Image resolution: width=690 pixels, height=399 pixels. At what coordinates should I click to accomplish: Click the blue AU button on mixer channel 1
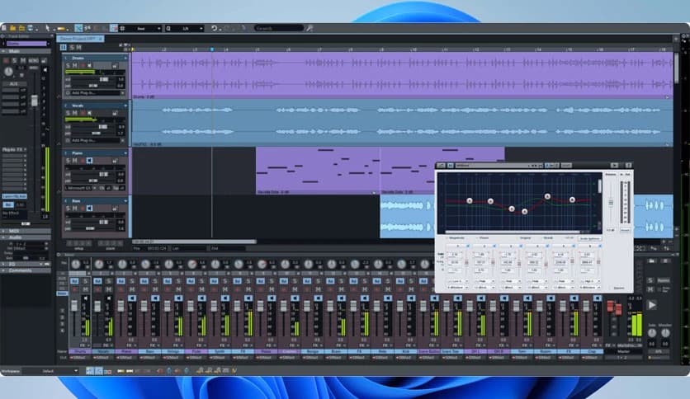[74, 281]
